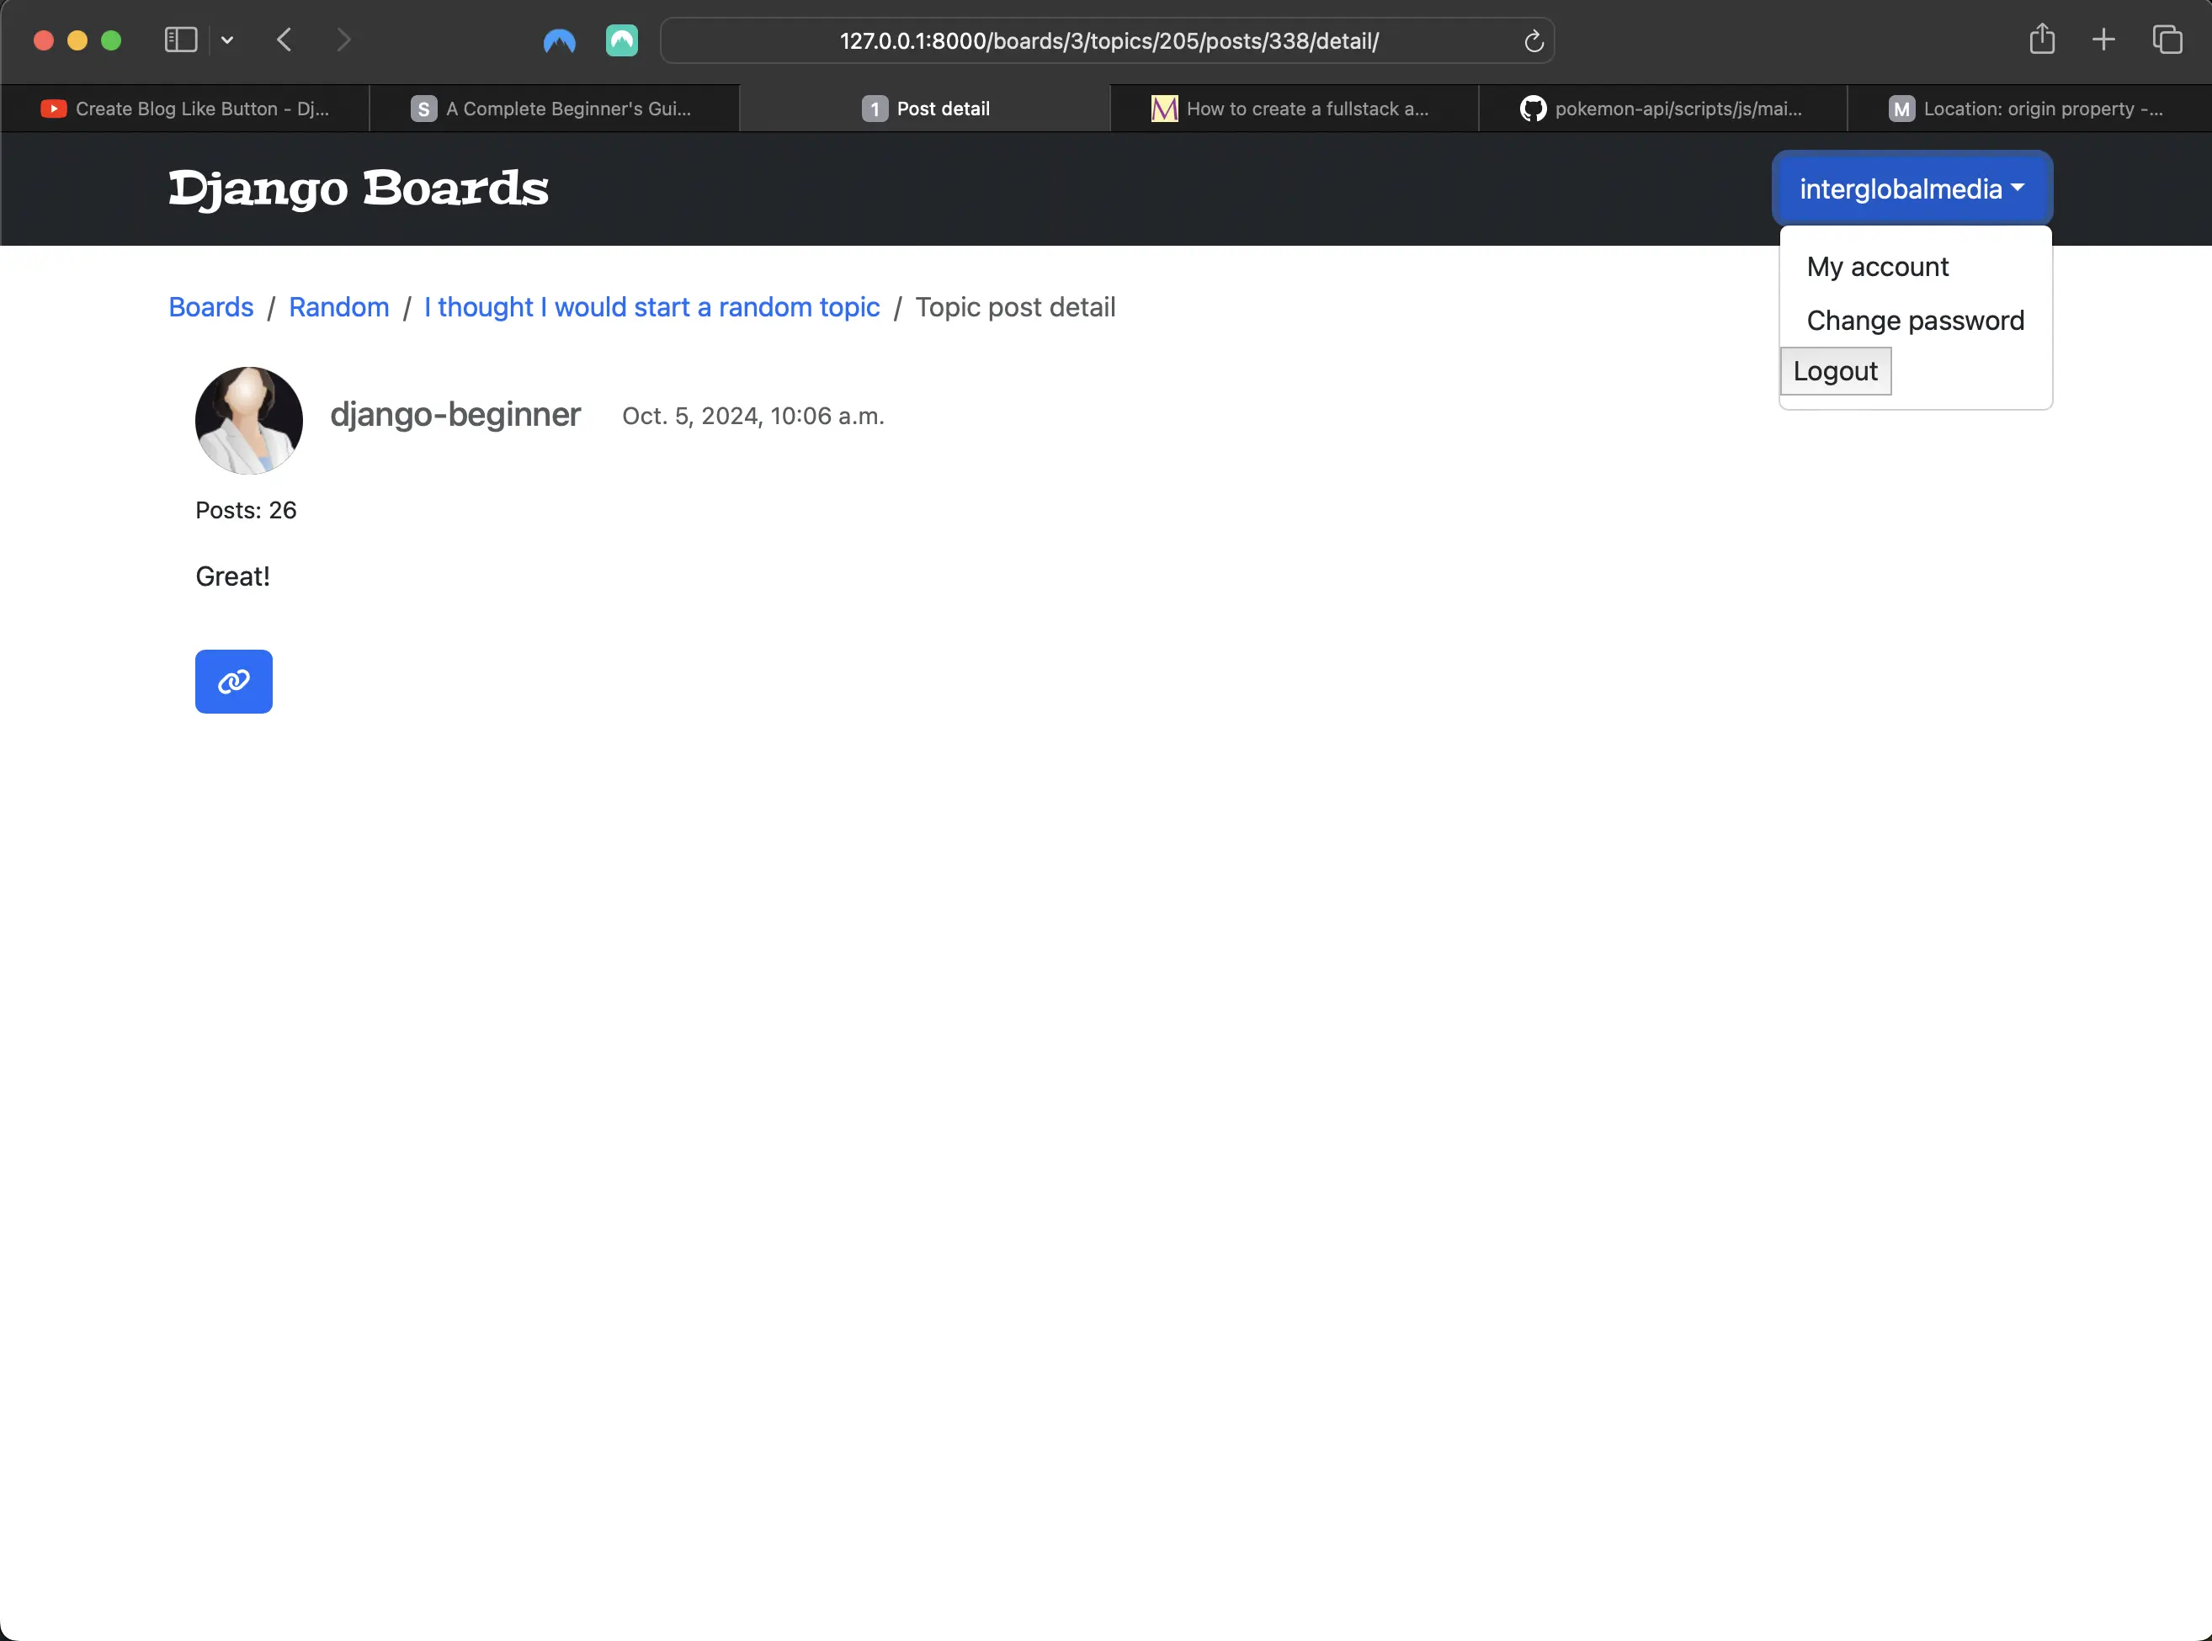Screen dimensions: 2212x1641
Task: Click the green full screen window button
Action: click(x=111, y=40)
